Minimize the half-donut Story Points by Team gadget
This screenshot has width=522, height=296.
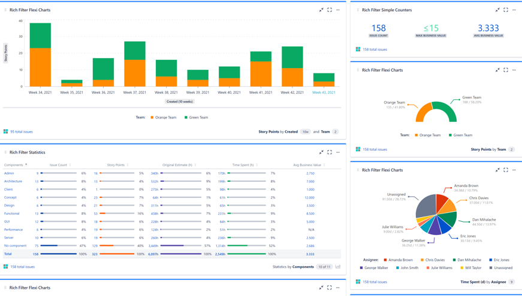coord(497,70)
